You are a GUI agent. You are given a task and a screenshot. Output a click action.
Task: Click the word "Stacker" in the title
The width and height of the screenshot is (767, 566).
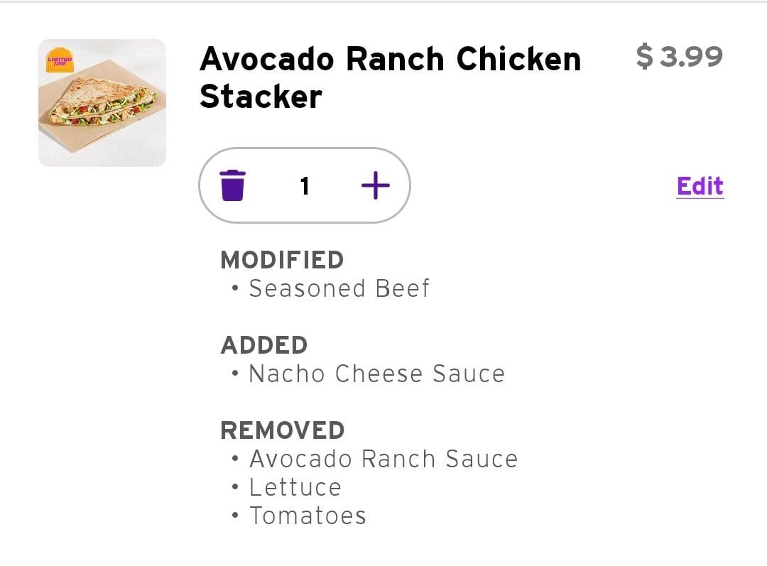point(261,97)
